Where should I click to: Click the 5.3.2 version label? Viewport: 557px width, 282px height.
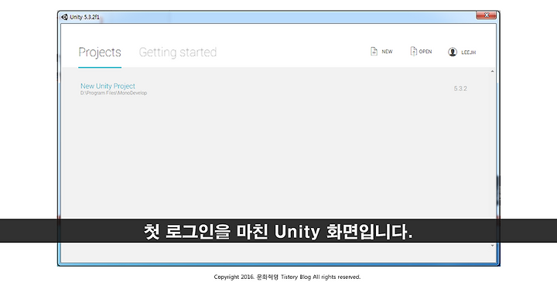click(460, 88)
